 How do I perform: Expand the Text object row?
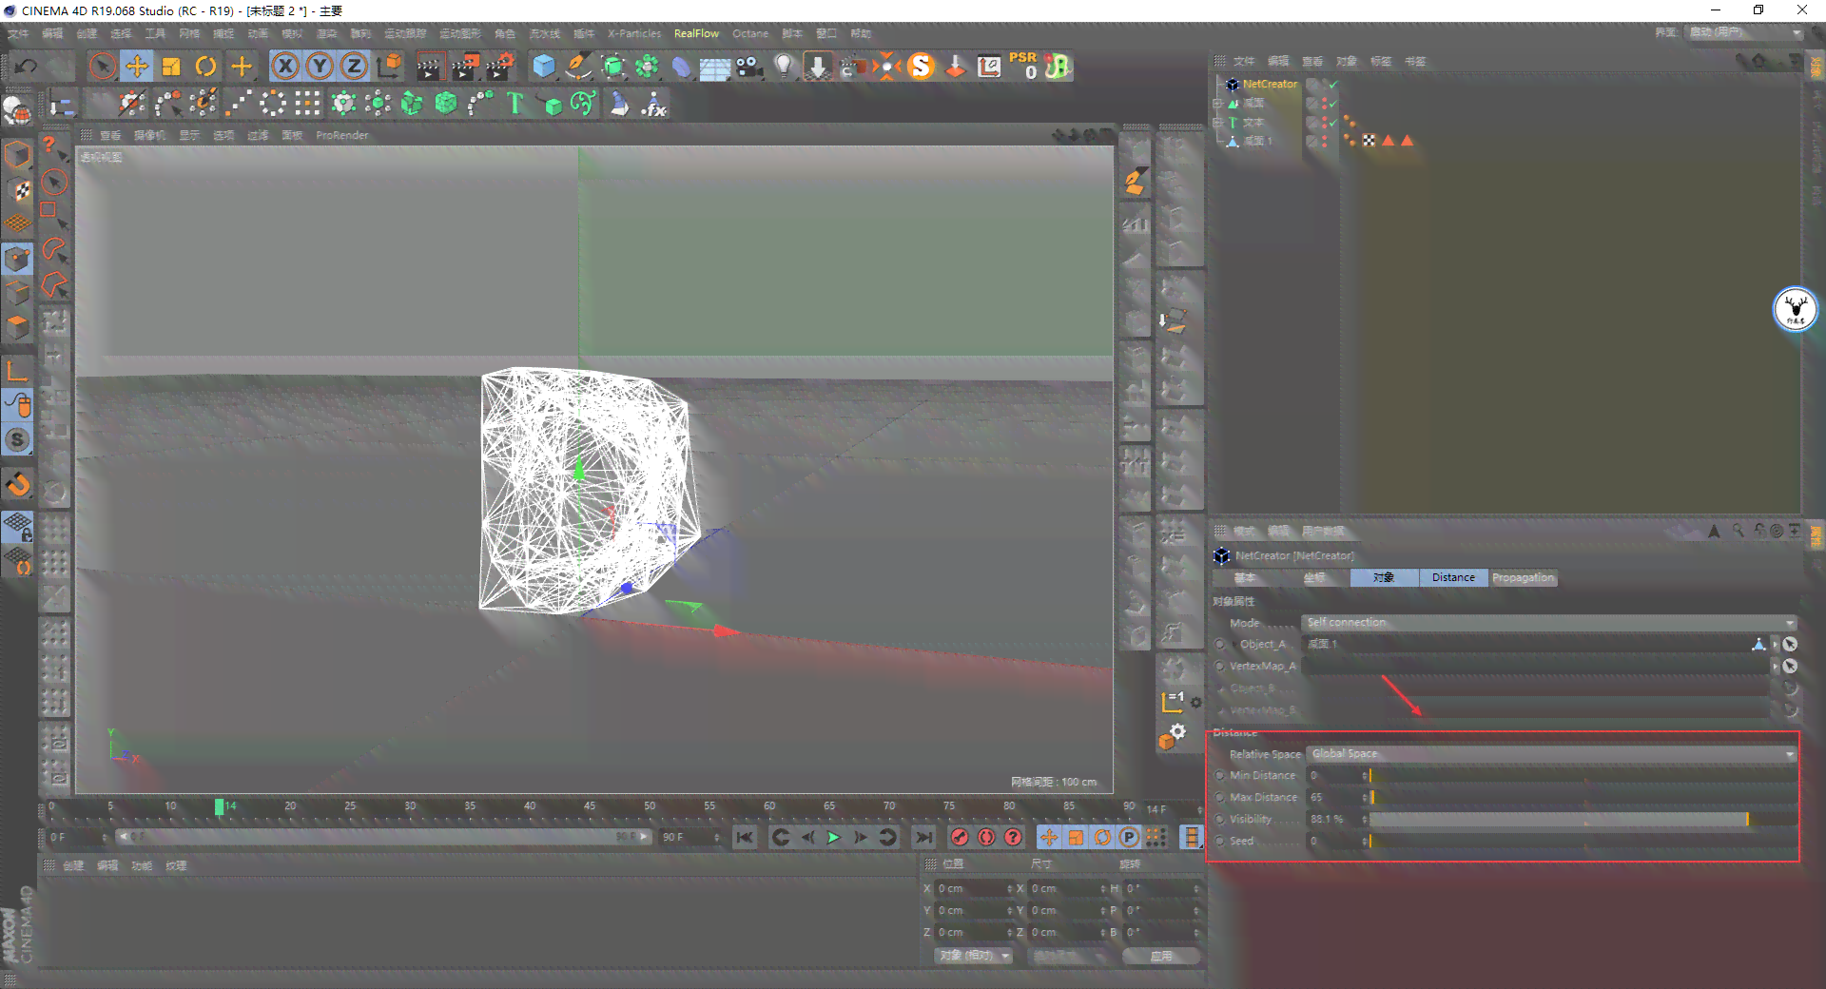tap(1217, 122)
